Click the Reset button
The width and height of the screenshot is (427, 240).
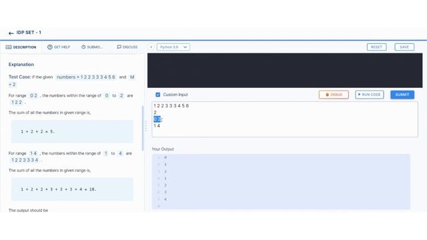click(376, 47)
